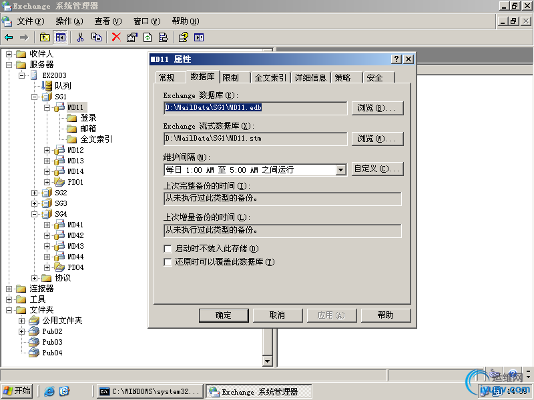Viewport: 534px width, 400px height.
Task: Open the 策略 tab
Action: pyautogui.click(x=346, y=78)
